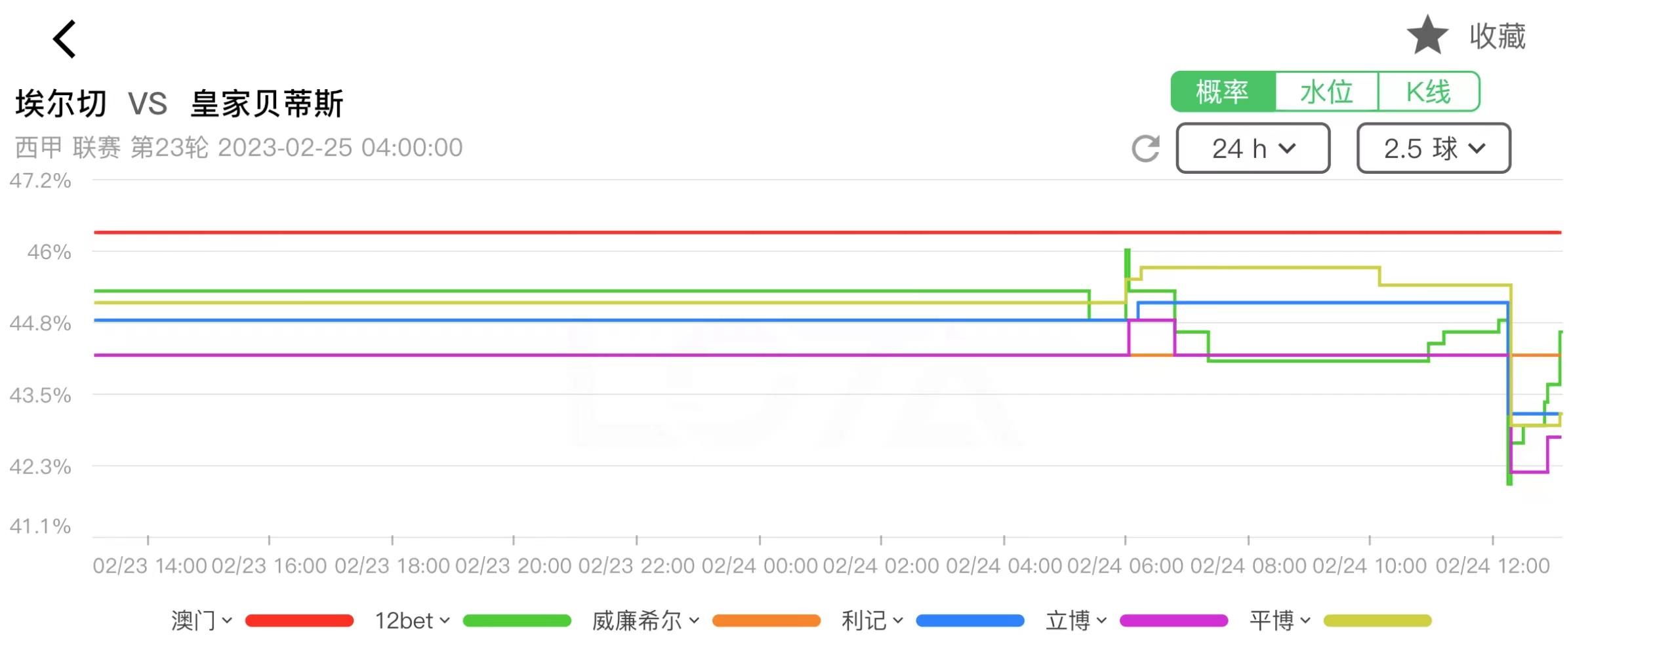Expand the 利记 bookmaker selector
The image size is (1674, 661).
872,620
